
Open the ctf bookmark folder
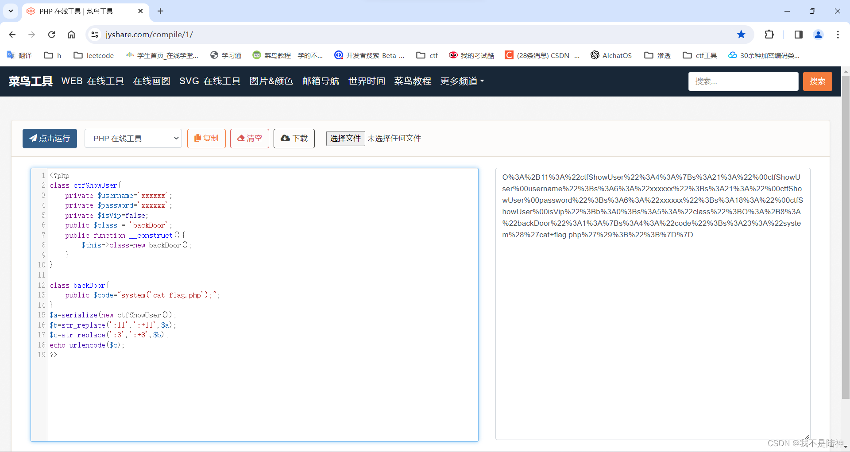coord(427,55)
